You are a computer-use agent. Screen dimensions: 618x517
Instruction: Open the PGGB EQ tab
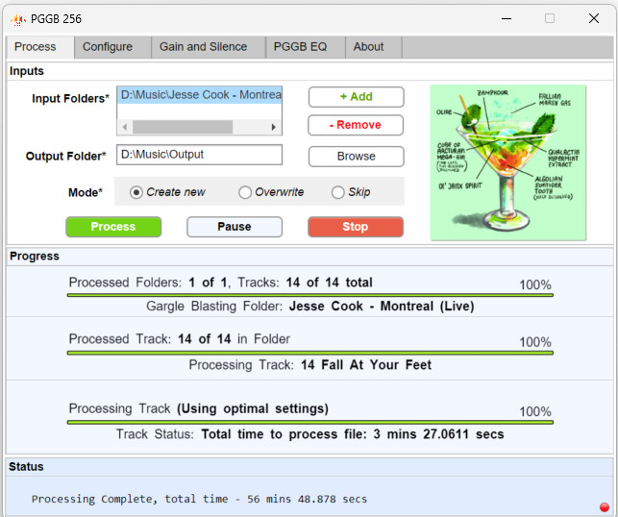pyautogui.click(x=300, y=47)
